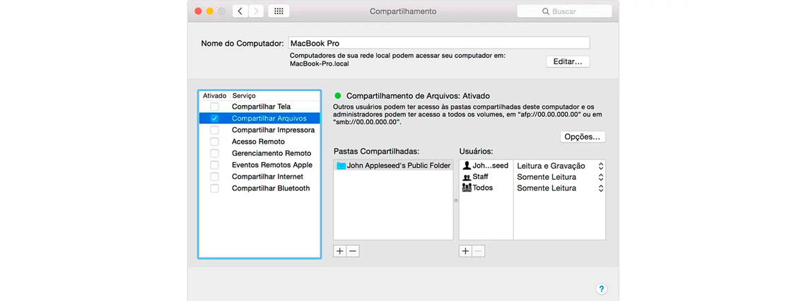This screenshot has height=301, width=806.
Task: Select Acesso Remoto service row
Action: tap(259, 142)
